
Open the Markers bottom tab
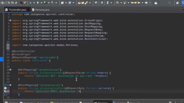pyautogui.click(x=11, y=102)
